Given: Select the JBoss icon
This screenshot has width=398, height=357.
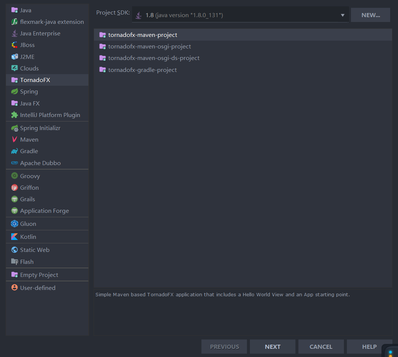Looking at the screenshot, I should point(15,45).
